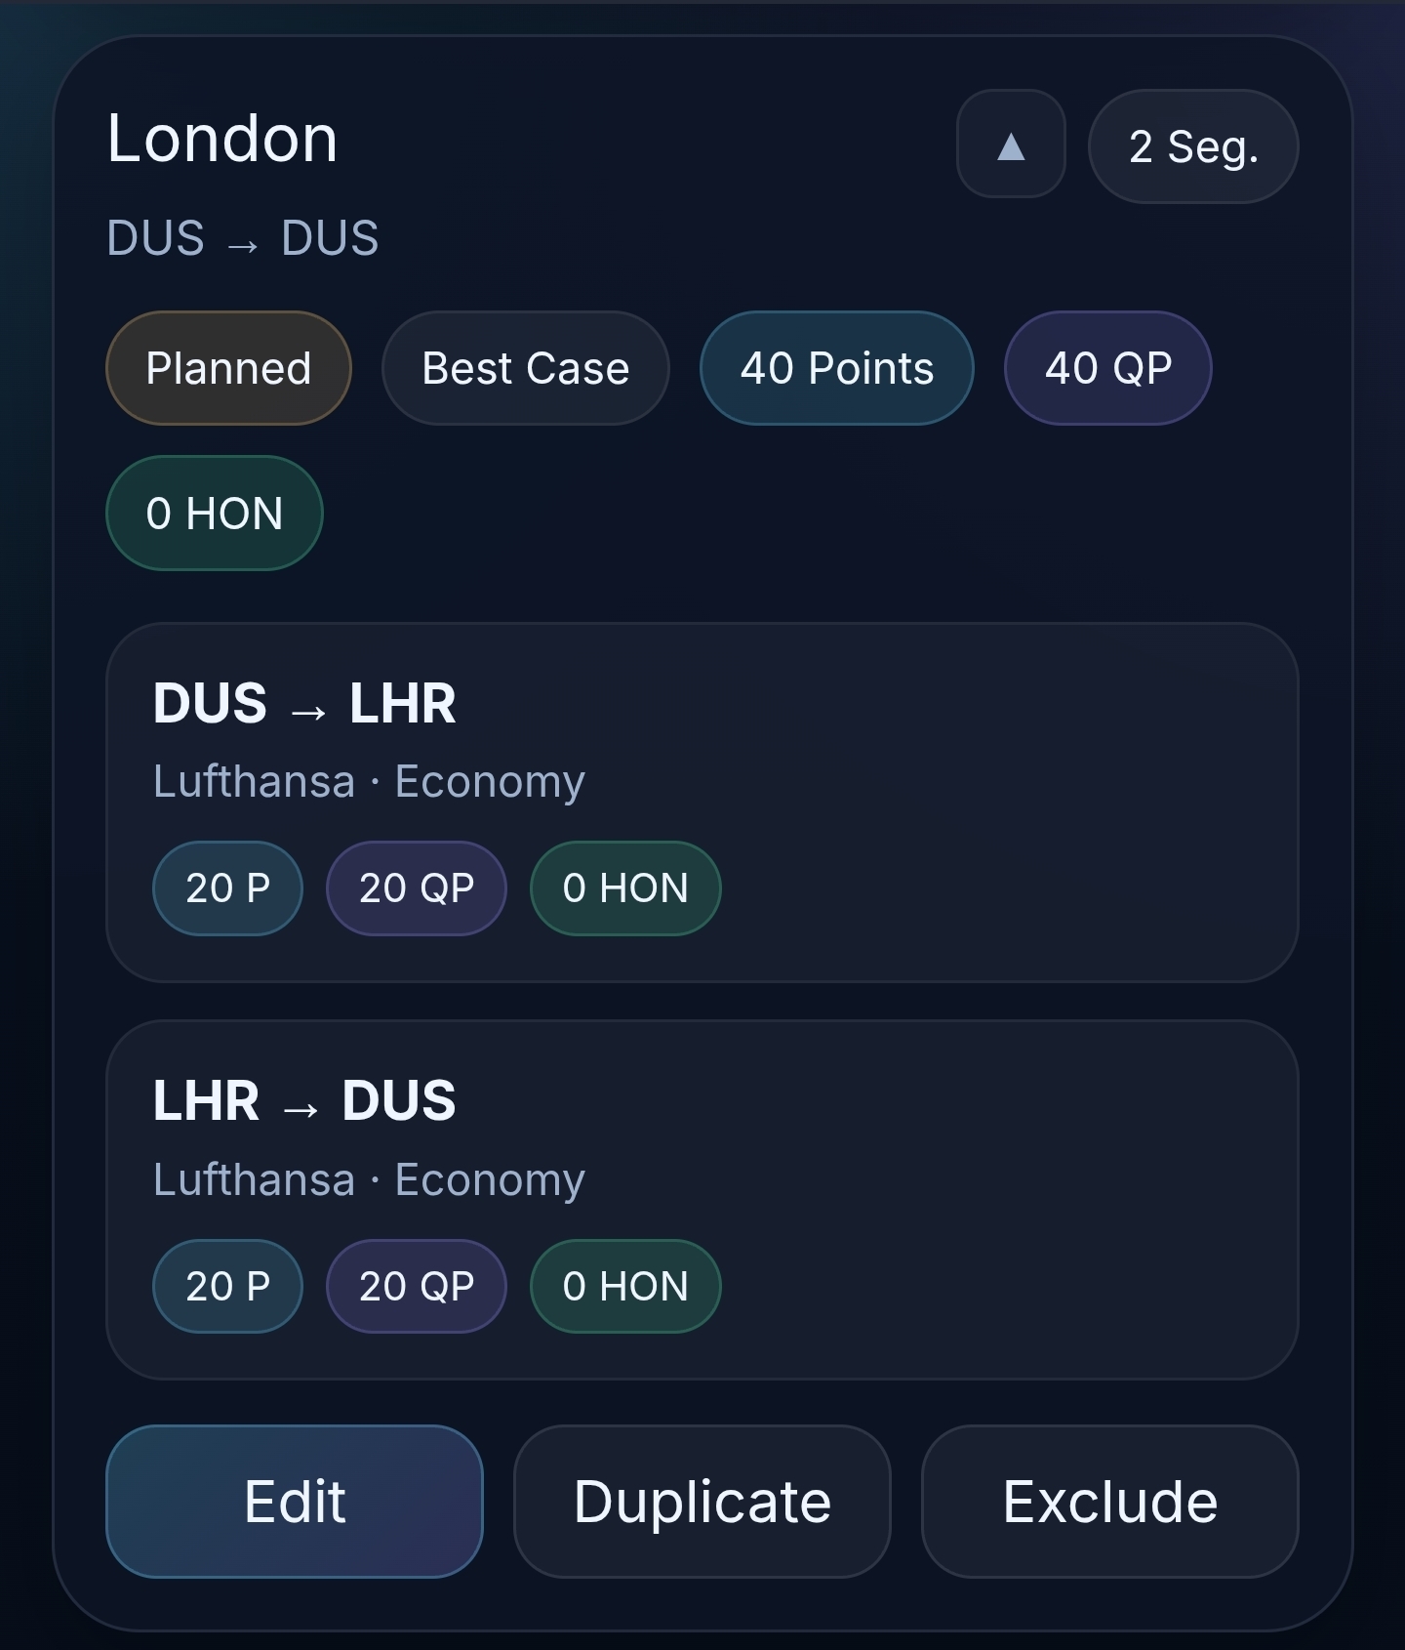Click the Planned status pill
Screen dimensions: 1405x1650
(228, 368)
